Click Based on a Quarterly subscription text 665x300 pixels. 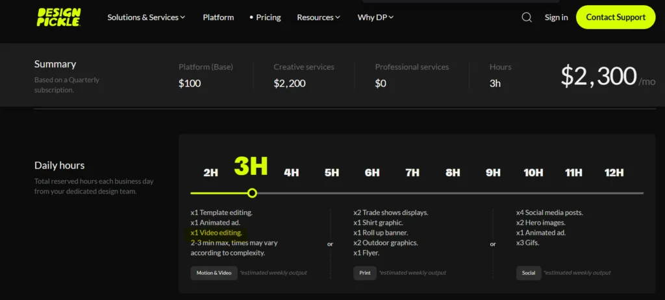tap(67, 85)
